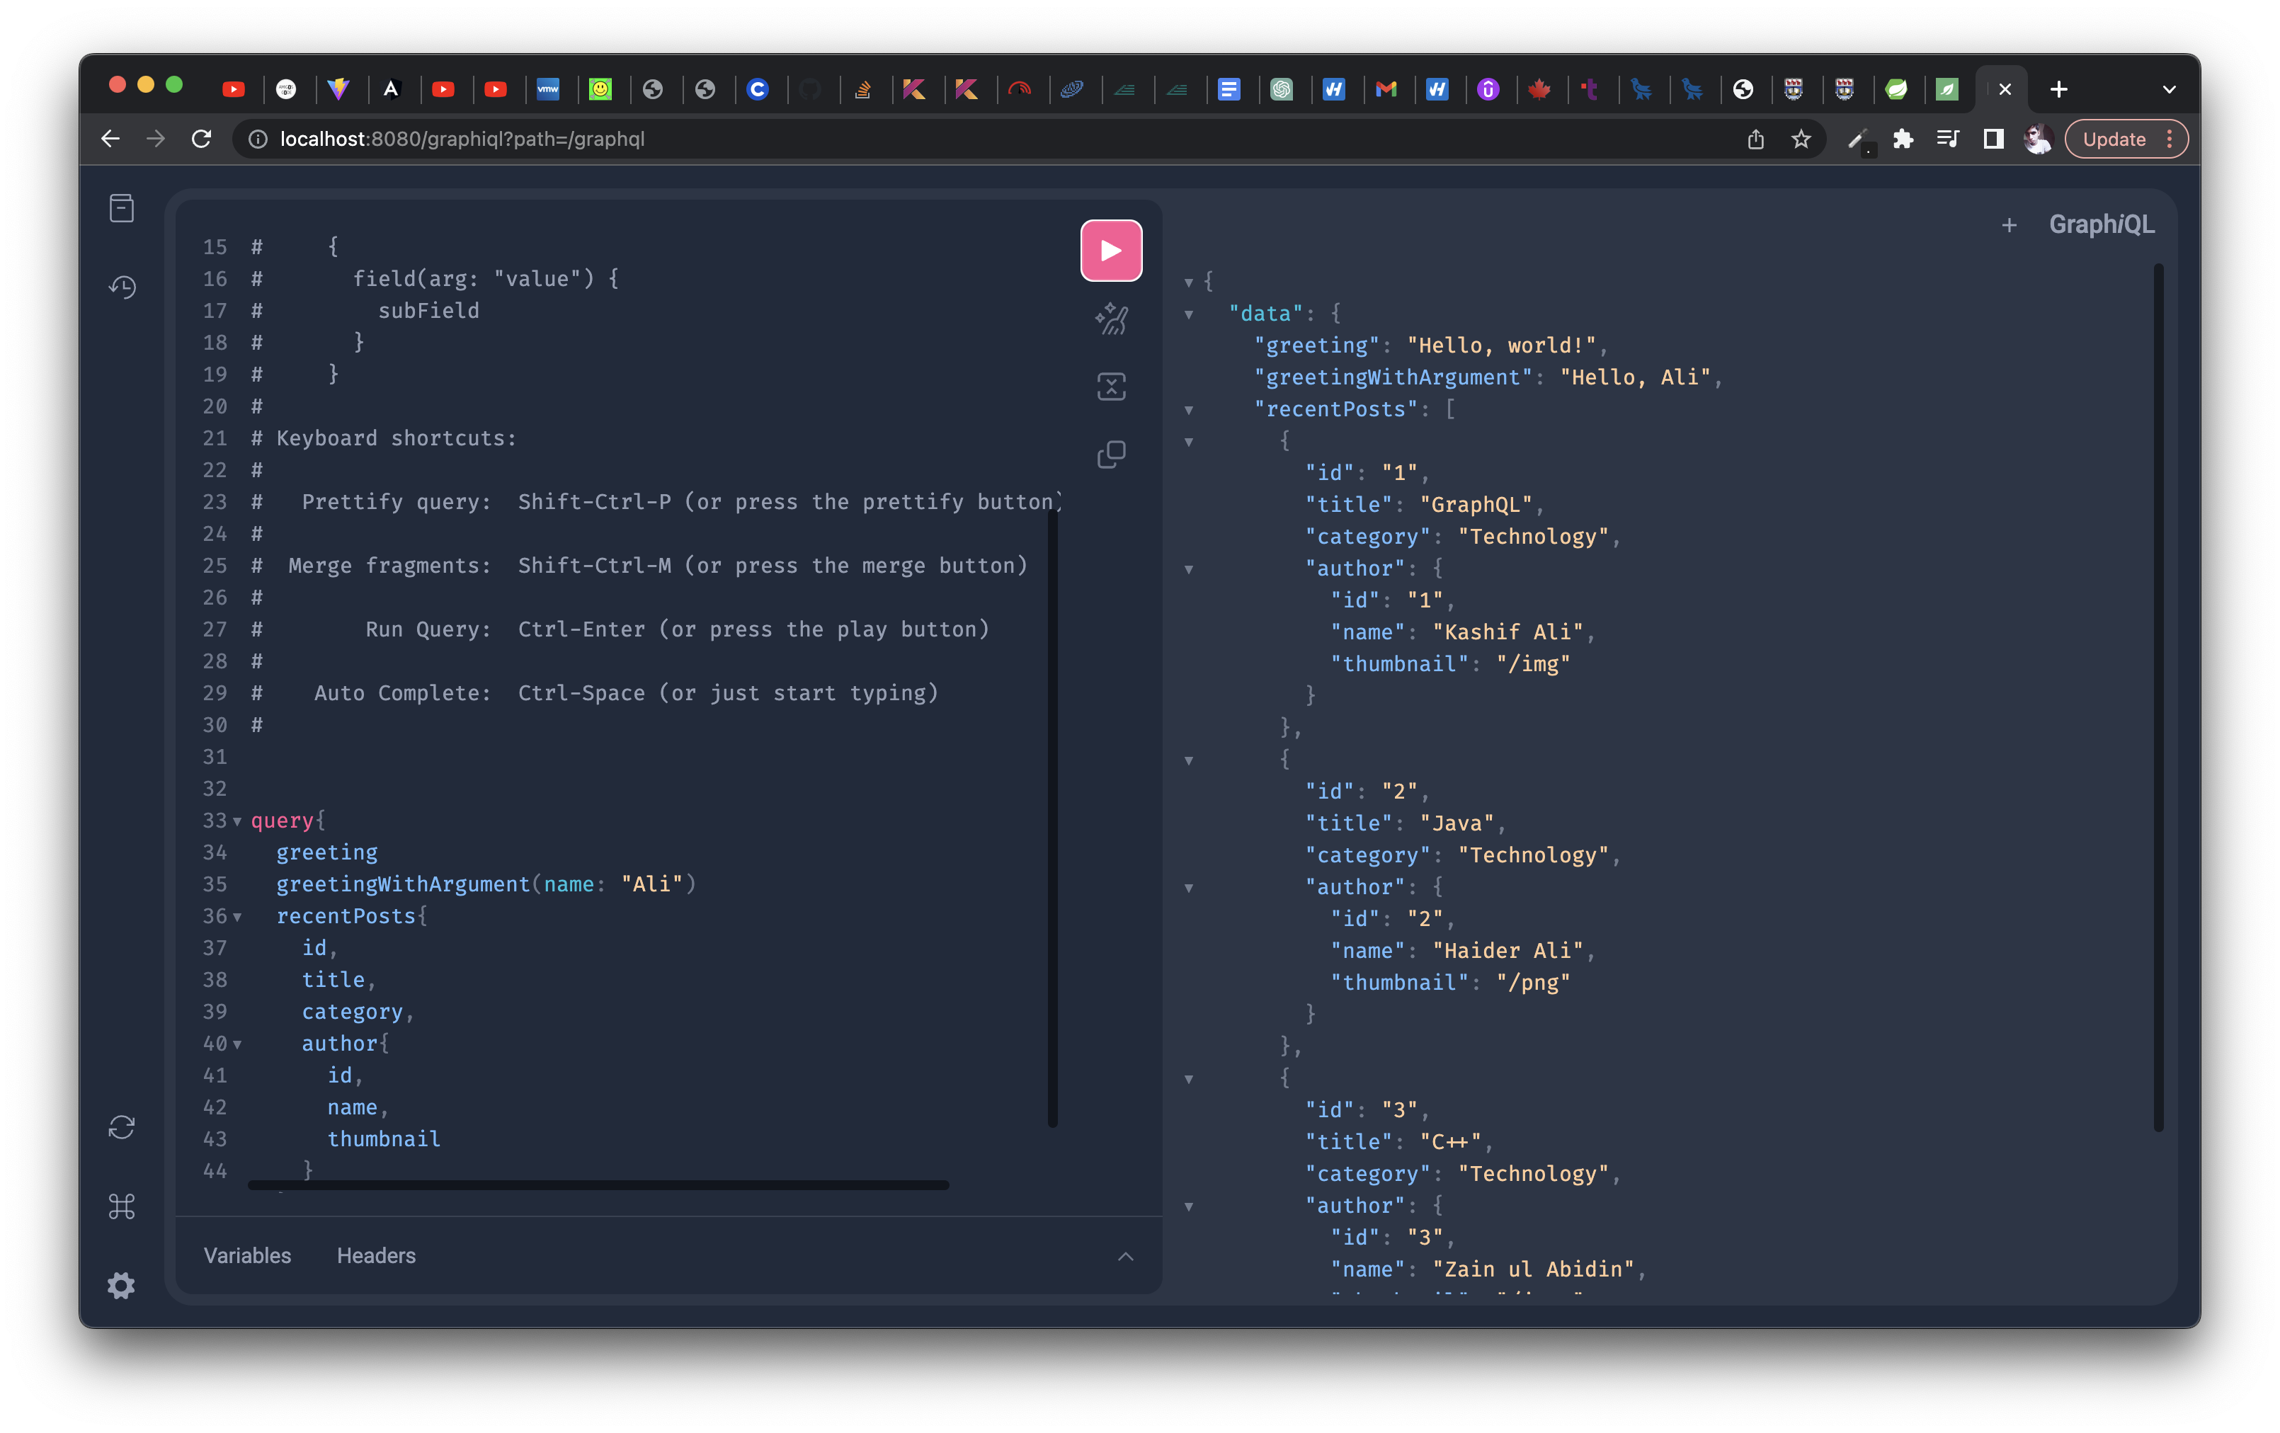2280x1433 pixels.
Task: Add a new GraphiQL tab with plus button
Action: coord(2010,225)
